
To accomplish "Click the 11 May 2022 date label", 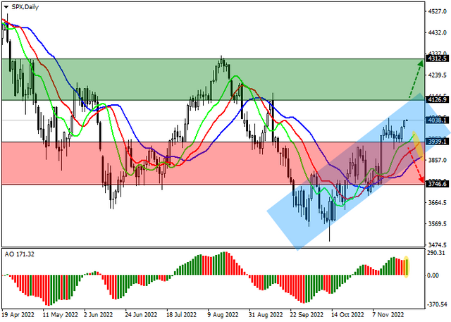I will (x=60, y=315).
